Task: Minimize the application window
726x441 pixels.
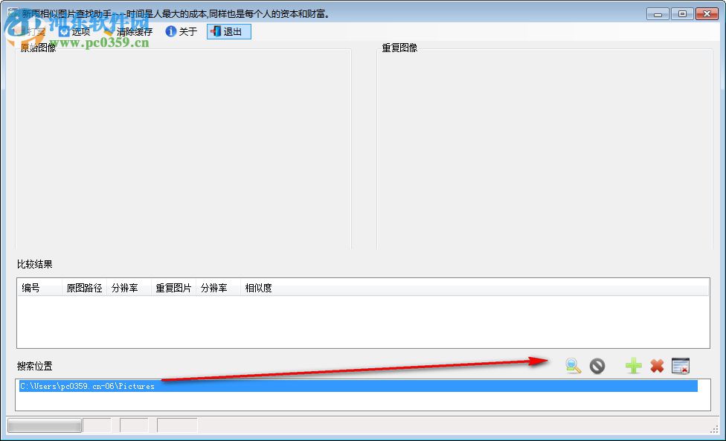Action: point(656,13)
